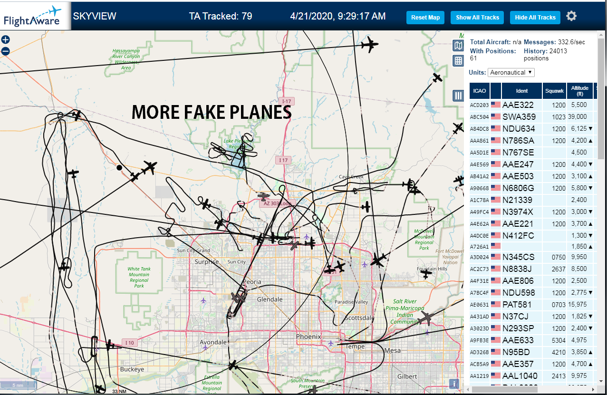
Task: Select the N8838J aircraft row
Action: (533, 269)
